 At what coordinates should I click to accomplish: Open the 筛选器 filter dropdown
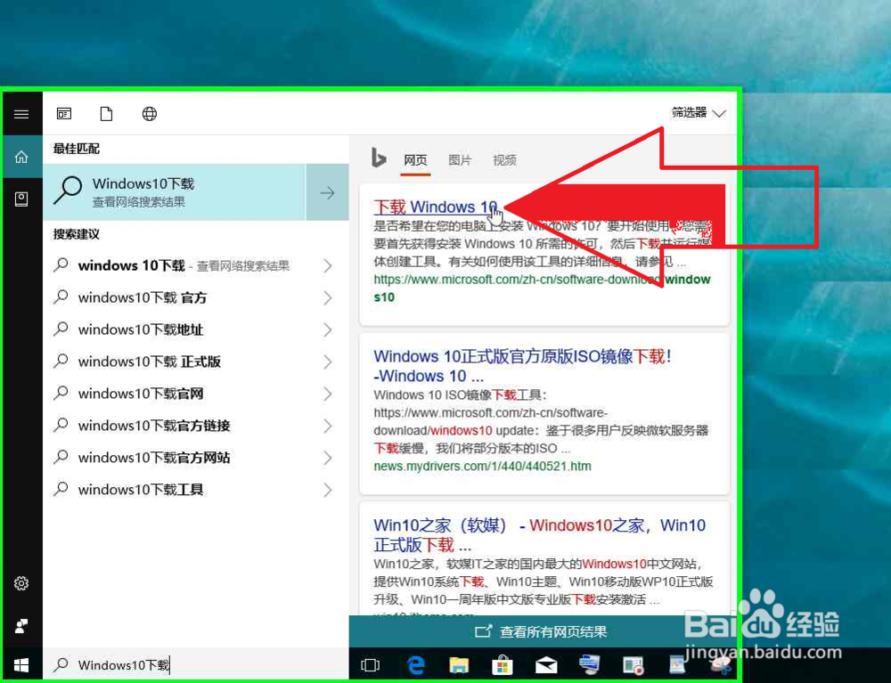[x=698, y=113]
